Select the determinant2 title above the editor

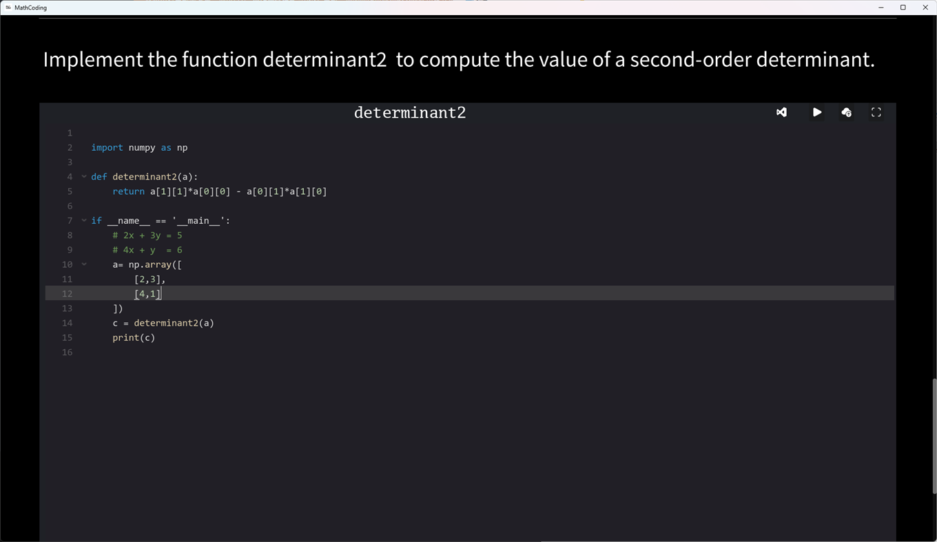pyautogui.click(x=409, y=112)
